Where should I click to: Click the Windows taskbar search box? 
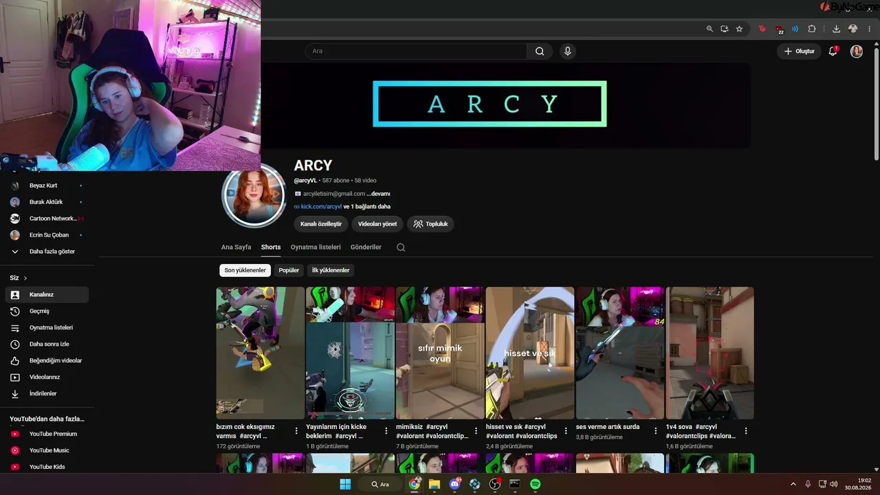coord(380,484)
